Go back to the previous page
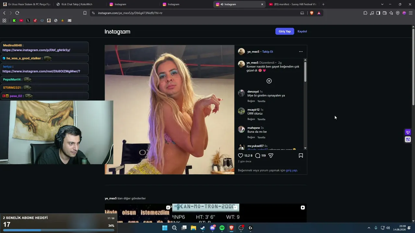 [4, 13]
